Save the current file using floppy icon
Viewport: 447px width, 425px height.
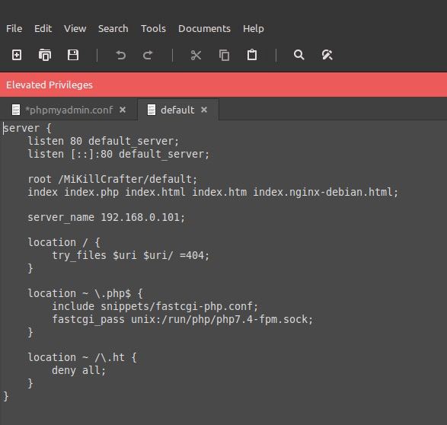pyautogui.click(x=73, y=55)
